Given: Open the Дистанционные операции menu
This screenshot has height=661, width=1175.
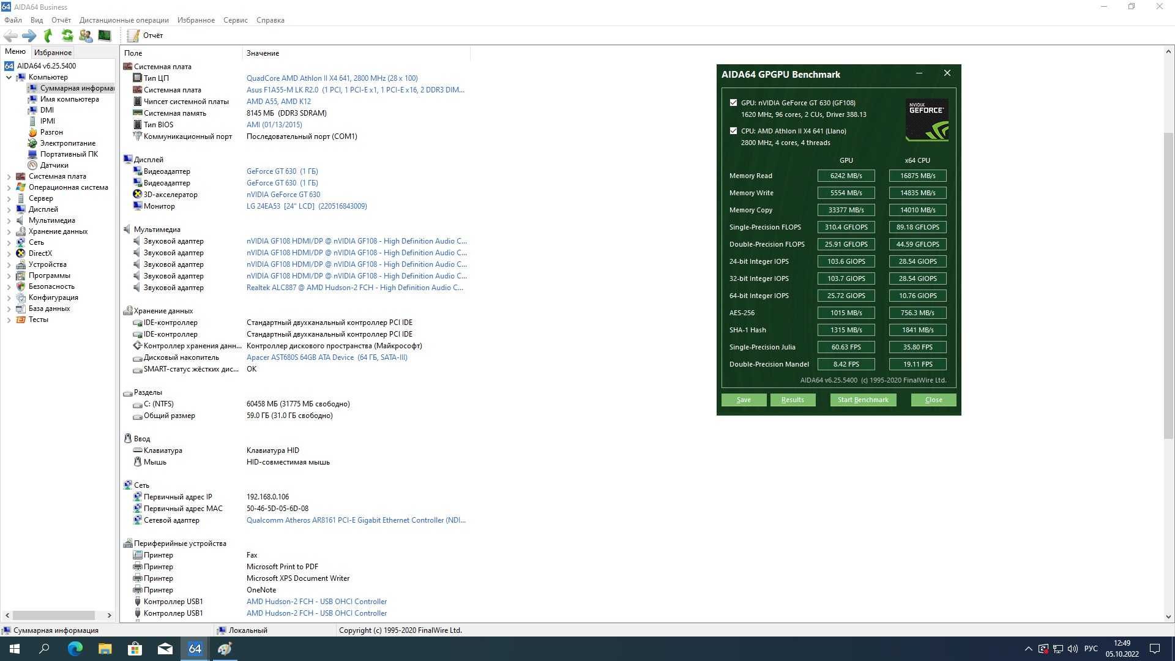Looking at the screenshot, I should (124, 20).
